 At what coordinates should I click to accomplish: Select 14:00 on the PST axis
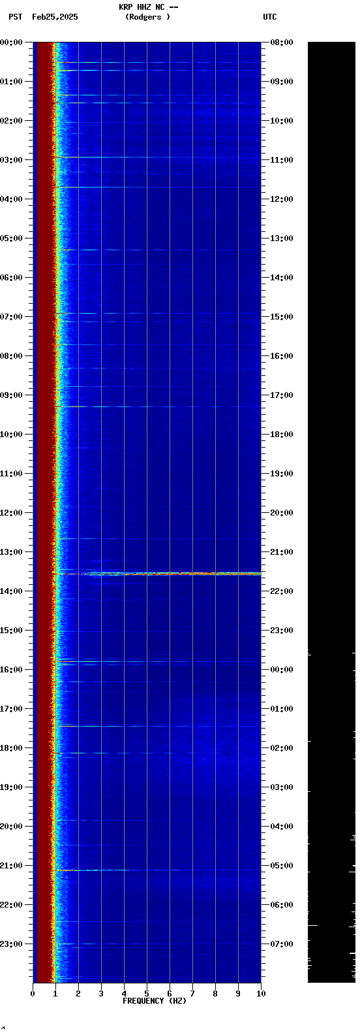[x=11, y=591]
